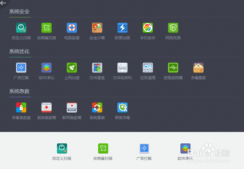Viewport: 244px width, 169px height.
Task: Select the 系统安全 section heading
Action: tap(19, 11)
